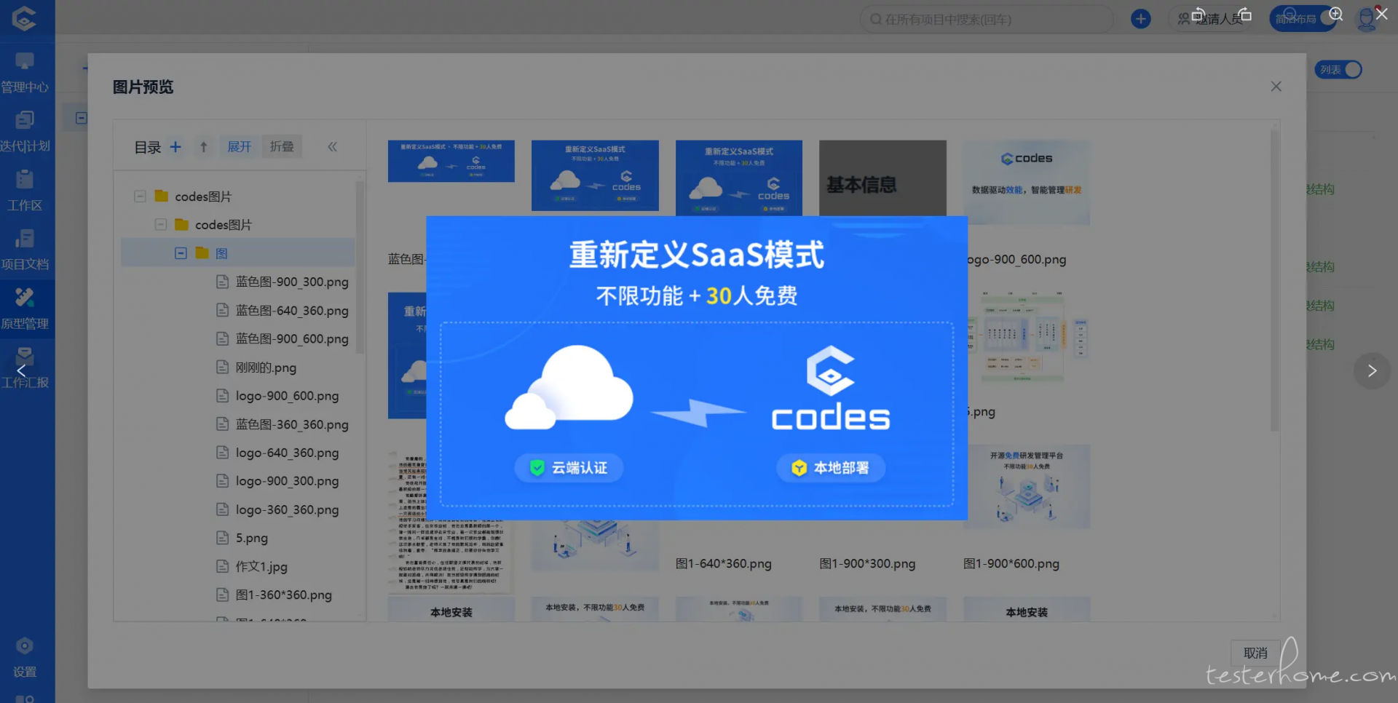Screen dimensions: 1398x703
Task: Rotate the previewed image clockwise
Action: pyautogui.click(x=1244, y=14)
